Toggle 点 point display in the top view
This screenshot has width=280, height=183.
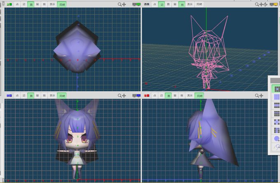pyautogui.click(x=17, y=4)
